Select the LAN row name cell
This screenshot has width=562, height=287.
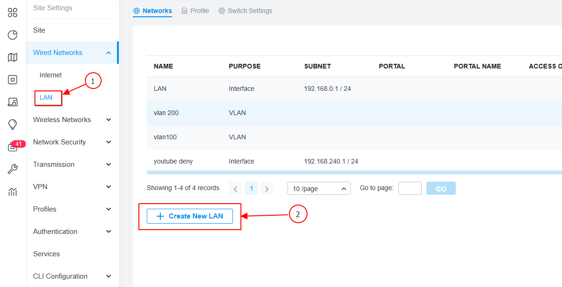[160, 89]
